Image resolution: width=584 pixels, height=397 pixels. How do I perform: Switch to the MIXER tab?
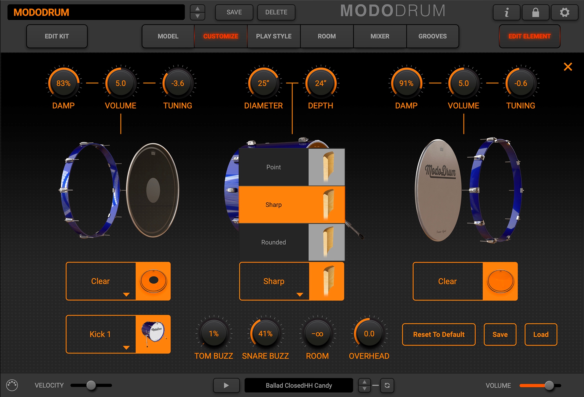(379, 36)
